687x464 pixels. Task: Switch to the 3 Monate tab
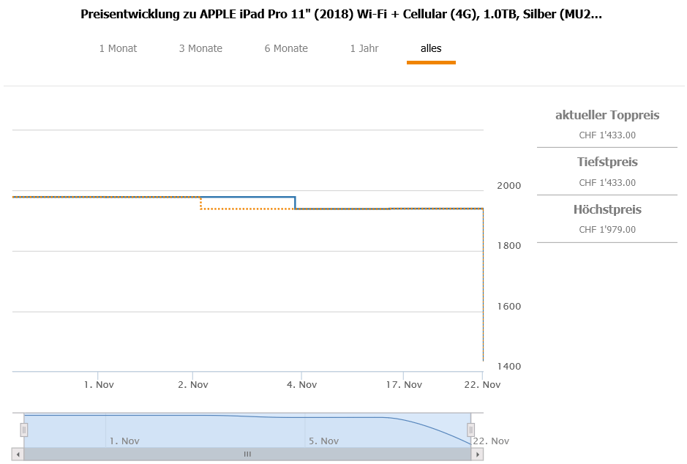click(x=200, y=48)
